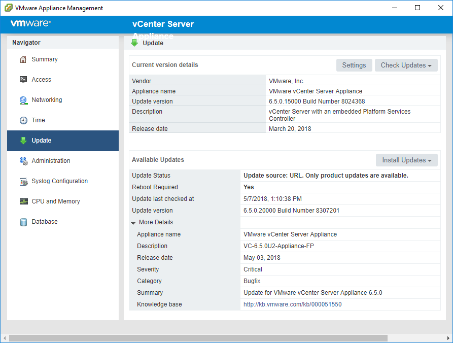Viewport: 453px width, 343px height.
Task: Click the 'Vendor' row label
Action: pos(142,81)
